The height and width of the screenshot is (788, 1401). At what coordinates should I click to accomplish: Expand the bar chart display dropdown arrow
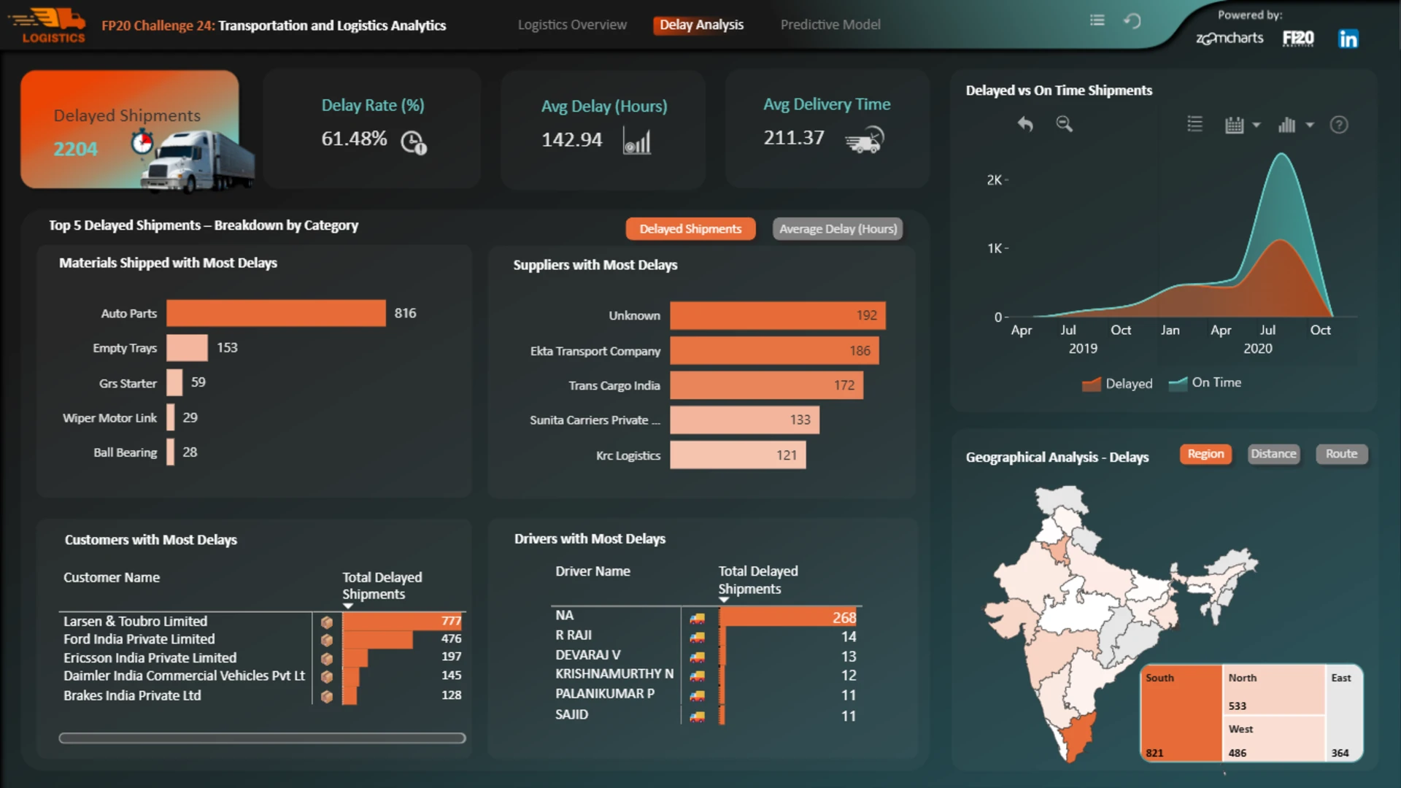click(1310, 125)
